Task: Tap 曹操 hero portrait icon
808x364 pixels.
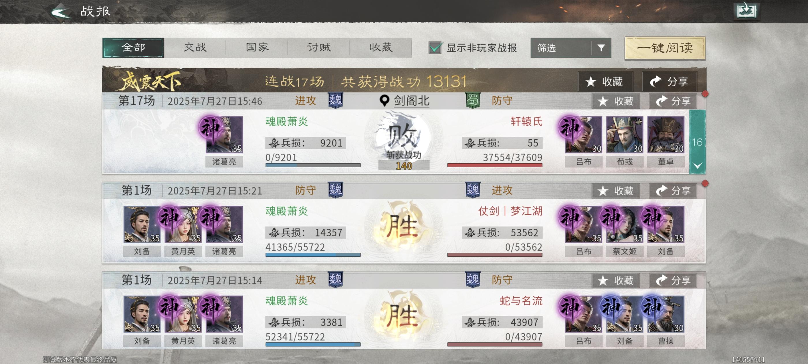Action: pyautogui.click(x=666, y=314)
